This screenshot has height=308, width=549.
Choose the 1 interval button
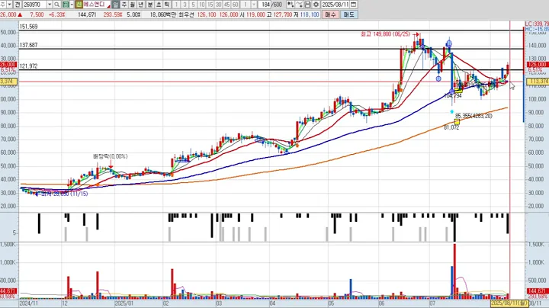tap(176, 5)
